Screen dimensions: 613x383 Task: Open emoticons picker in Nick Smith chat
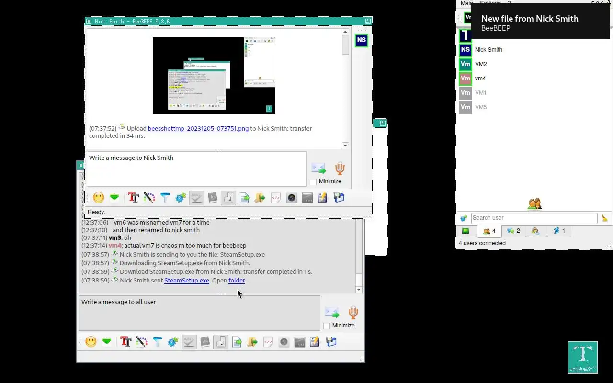point(99,198)
